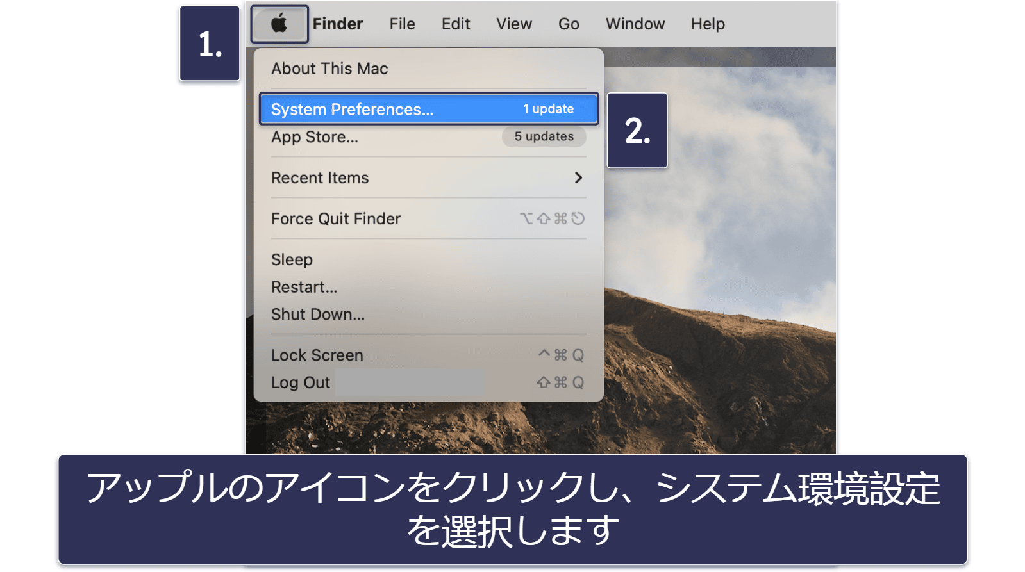Screen dimensions: 1025x572
Task: Open the Go menu
Action: click(x=569, y=24)
